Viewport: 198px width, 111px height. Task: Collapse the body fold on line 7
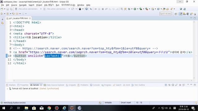(x=12, y=44)
